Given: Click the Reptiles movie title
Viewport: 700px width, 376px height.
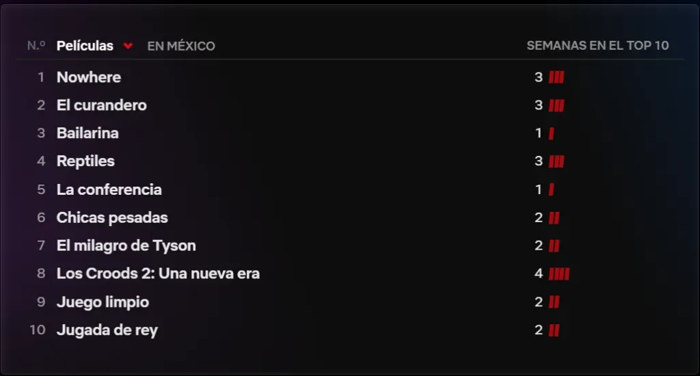Looking at the screenshot, I should pos(85,161).
